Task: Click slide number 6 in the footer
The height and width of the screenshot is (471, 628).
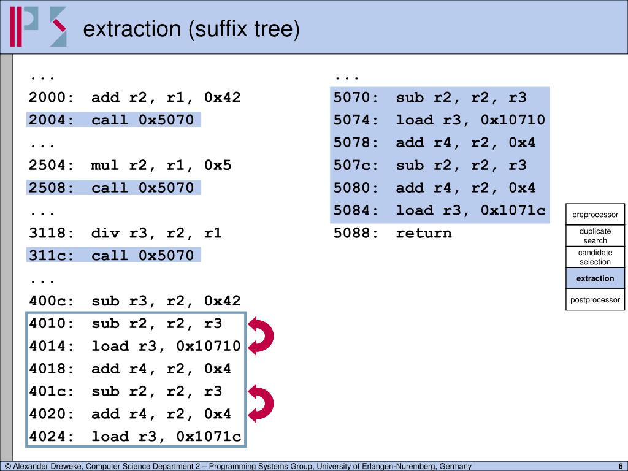Action: click(621, 466)
